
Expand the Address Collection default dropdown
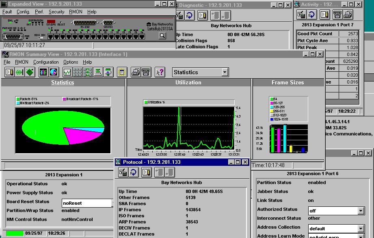(361, 228)
